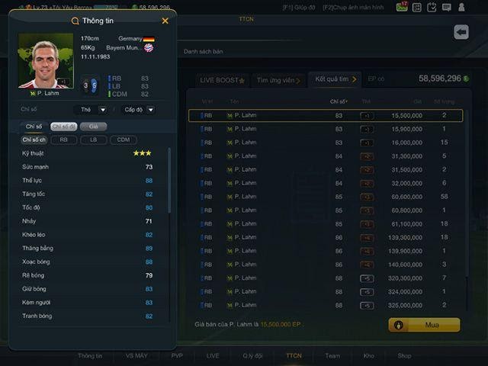Click P. Lahm player portrait
Viewport: 488px width, 366px height.
pyautogui.click(x=46, y=61)
